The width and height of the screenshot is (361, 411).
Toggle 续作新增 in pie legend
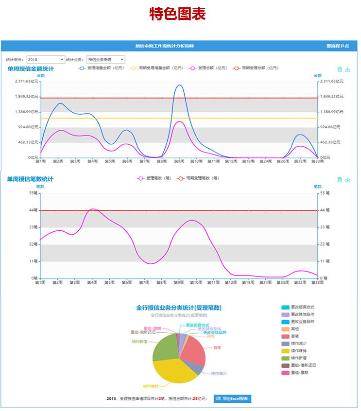(294, 358)
